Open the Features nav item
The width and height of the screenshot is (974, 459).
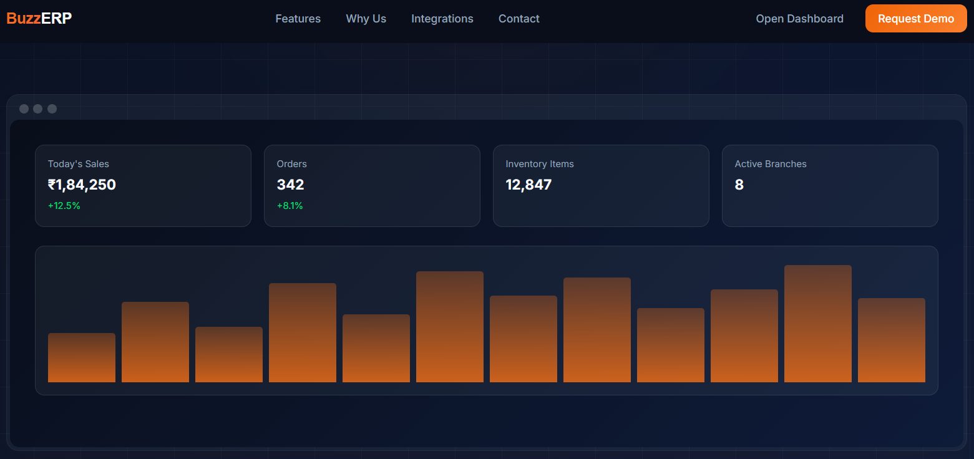pyautogui.click(x=298, y=19)
